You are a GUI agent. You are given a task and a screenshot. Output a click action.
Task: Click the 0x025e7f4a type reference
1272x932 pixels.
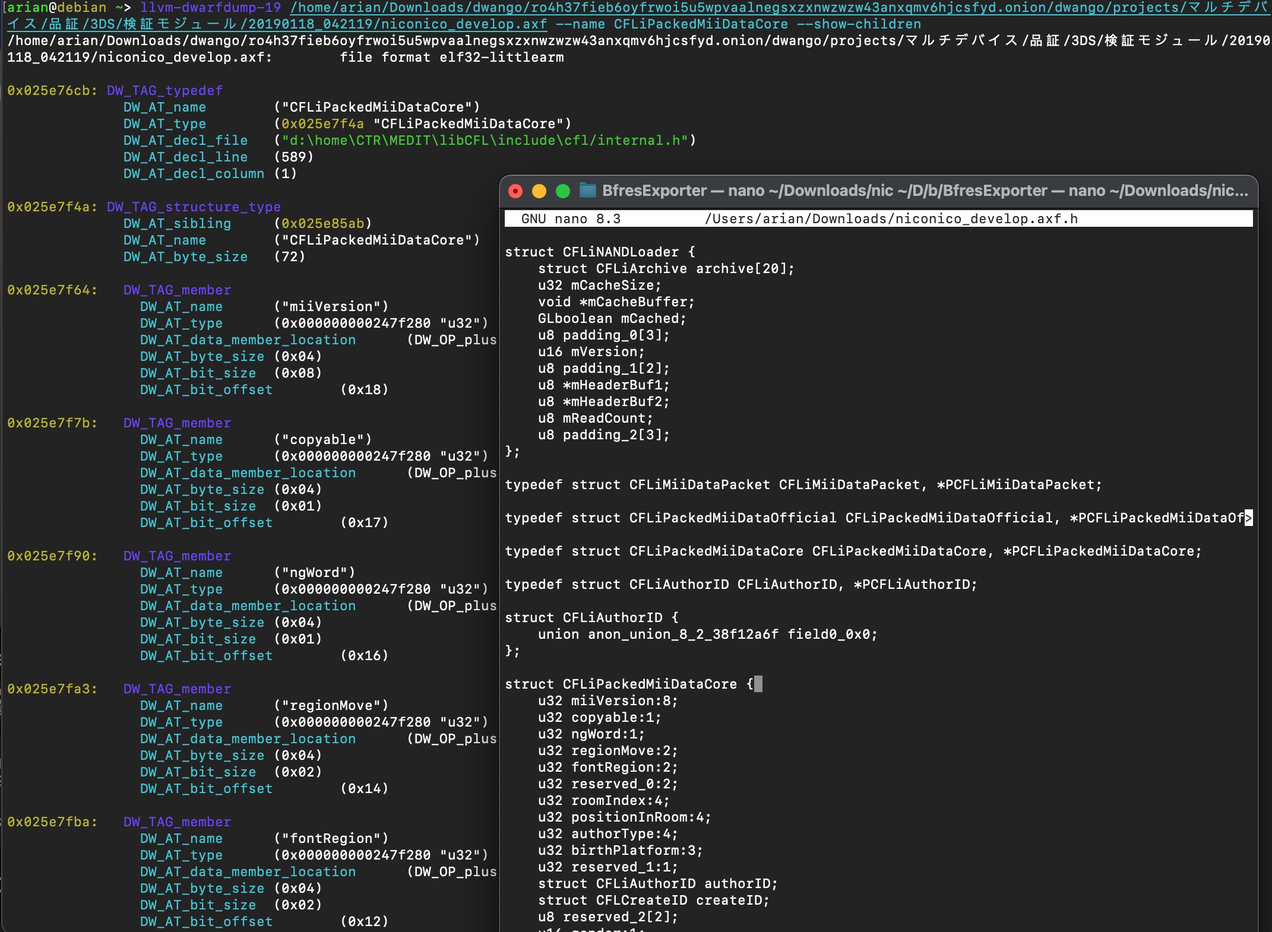[x=322, y=124]
